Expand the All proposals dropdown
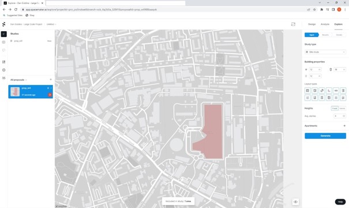Viewport: 349px width, 208px height. click(x=18, y=80)
